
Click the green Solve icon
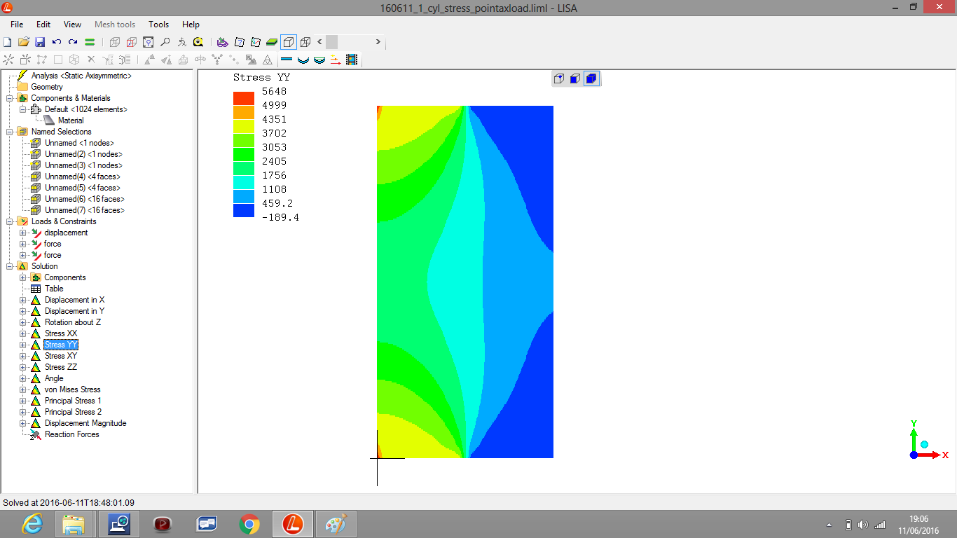point(90,42)
